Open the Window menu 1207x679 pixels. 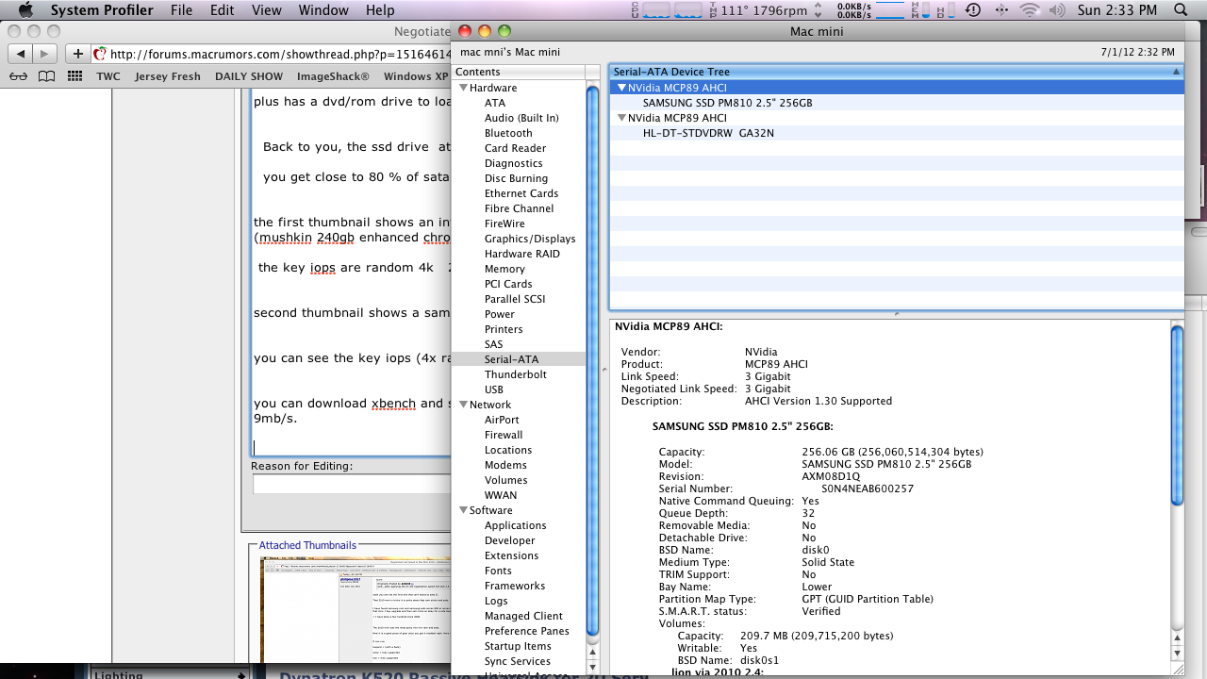coord(322,10)
